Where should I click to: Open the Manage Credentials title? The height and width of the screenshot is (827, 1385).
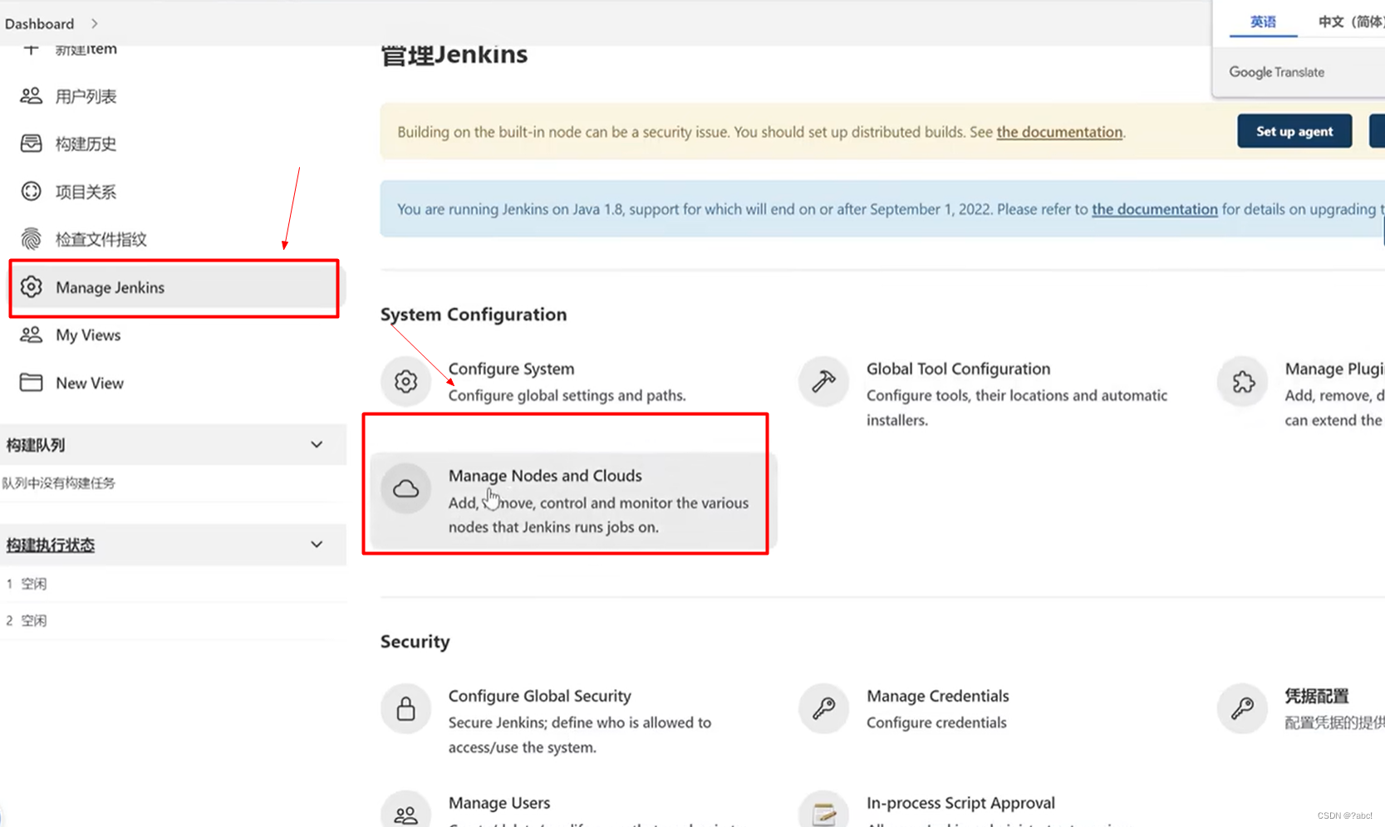(938, 696)
